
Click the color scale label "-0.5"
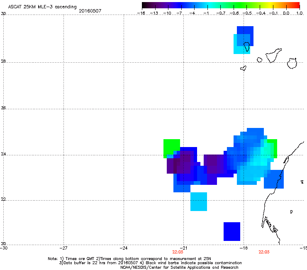tap(247, 13)
